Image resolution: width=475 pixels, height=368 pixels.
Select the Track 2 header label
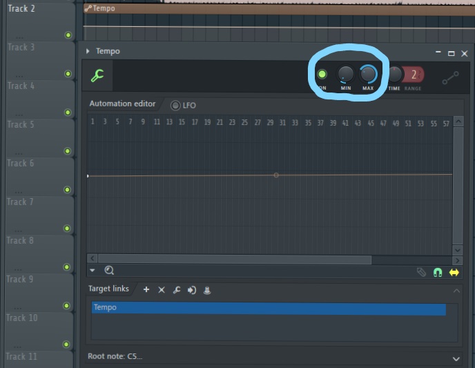[x=21, y=8]
